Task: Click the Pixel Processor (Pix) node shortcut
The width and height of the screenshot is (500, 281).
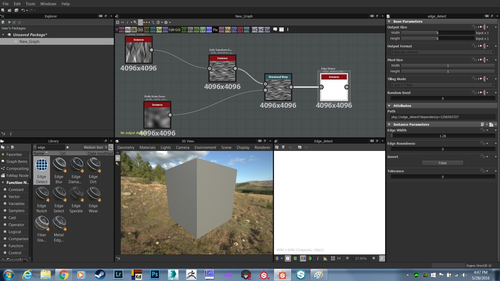Action: click(215, 30)
